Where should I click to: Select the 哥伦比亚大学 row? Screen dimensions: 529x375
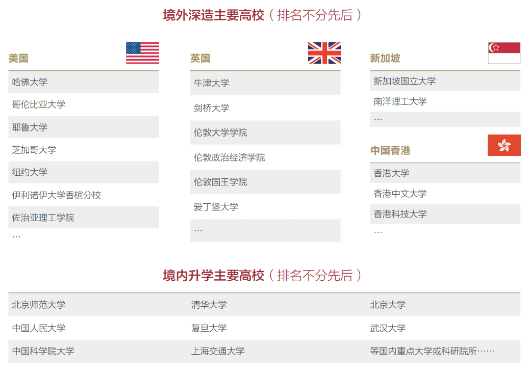[x=84, y=104]
